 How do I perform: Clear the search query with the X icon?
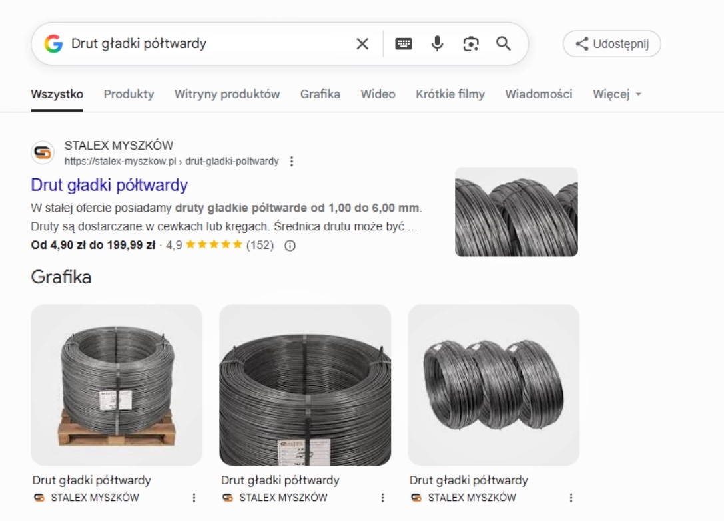point(362,44)
